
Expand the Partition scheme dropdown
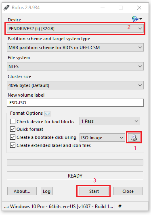(75, 48)
